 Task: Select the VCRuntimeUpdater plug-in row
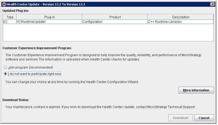49,22
